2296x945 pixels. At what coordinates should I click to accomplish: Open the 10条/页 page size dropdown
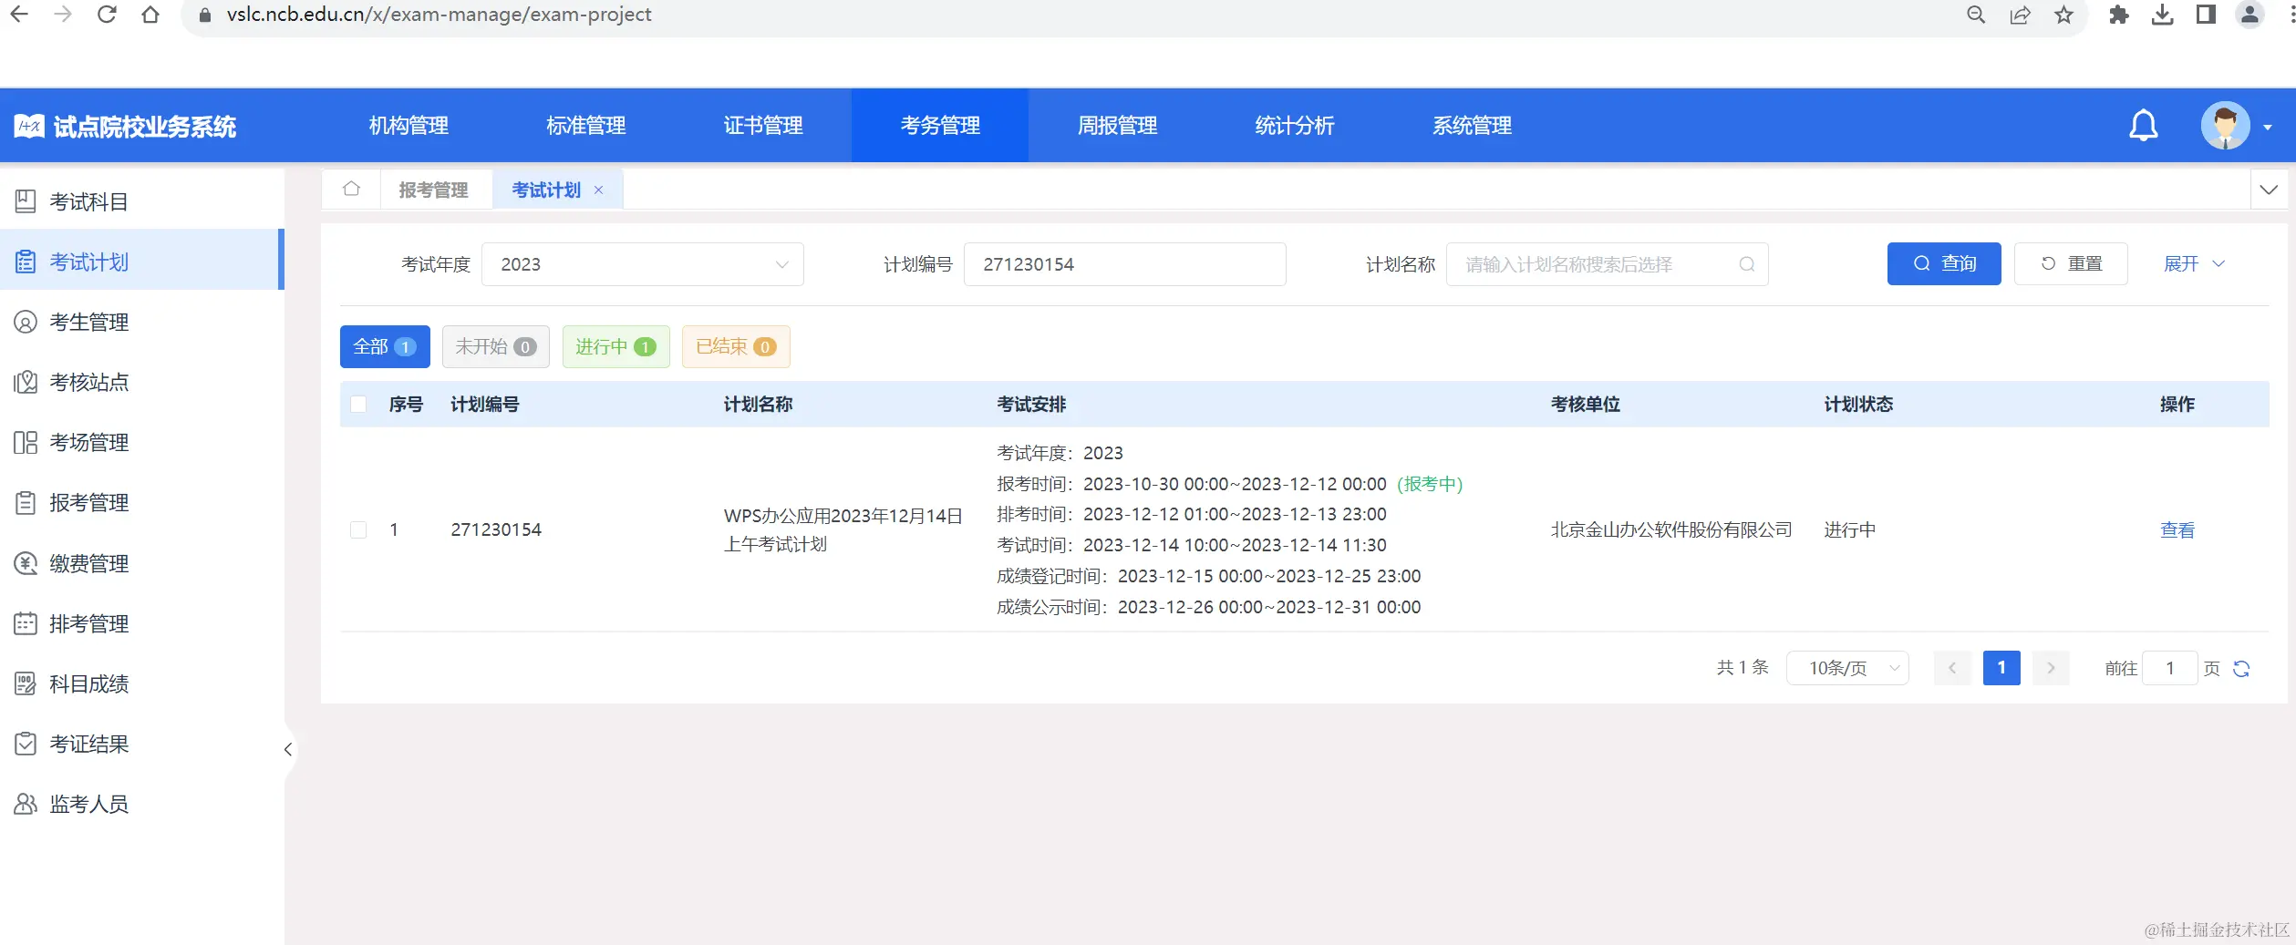coord(1847,668)
